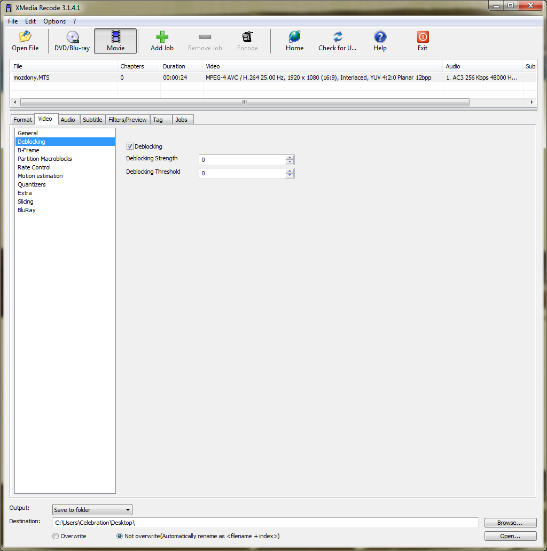
Task: Switch to the Subtitle tab
Action: [92, 120]
